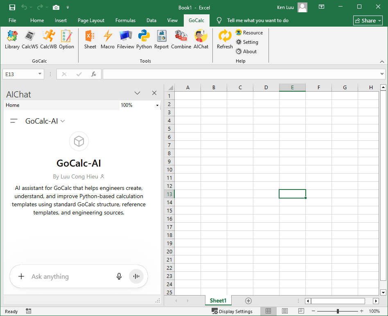The width and height of the screenshot is (388, 316).
Task: Redo the last action
Action: [x=40, y=7]
